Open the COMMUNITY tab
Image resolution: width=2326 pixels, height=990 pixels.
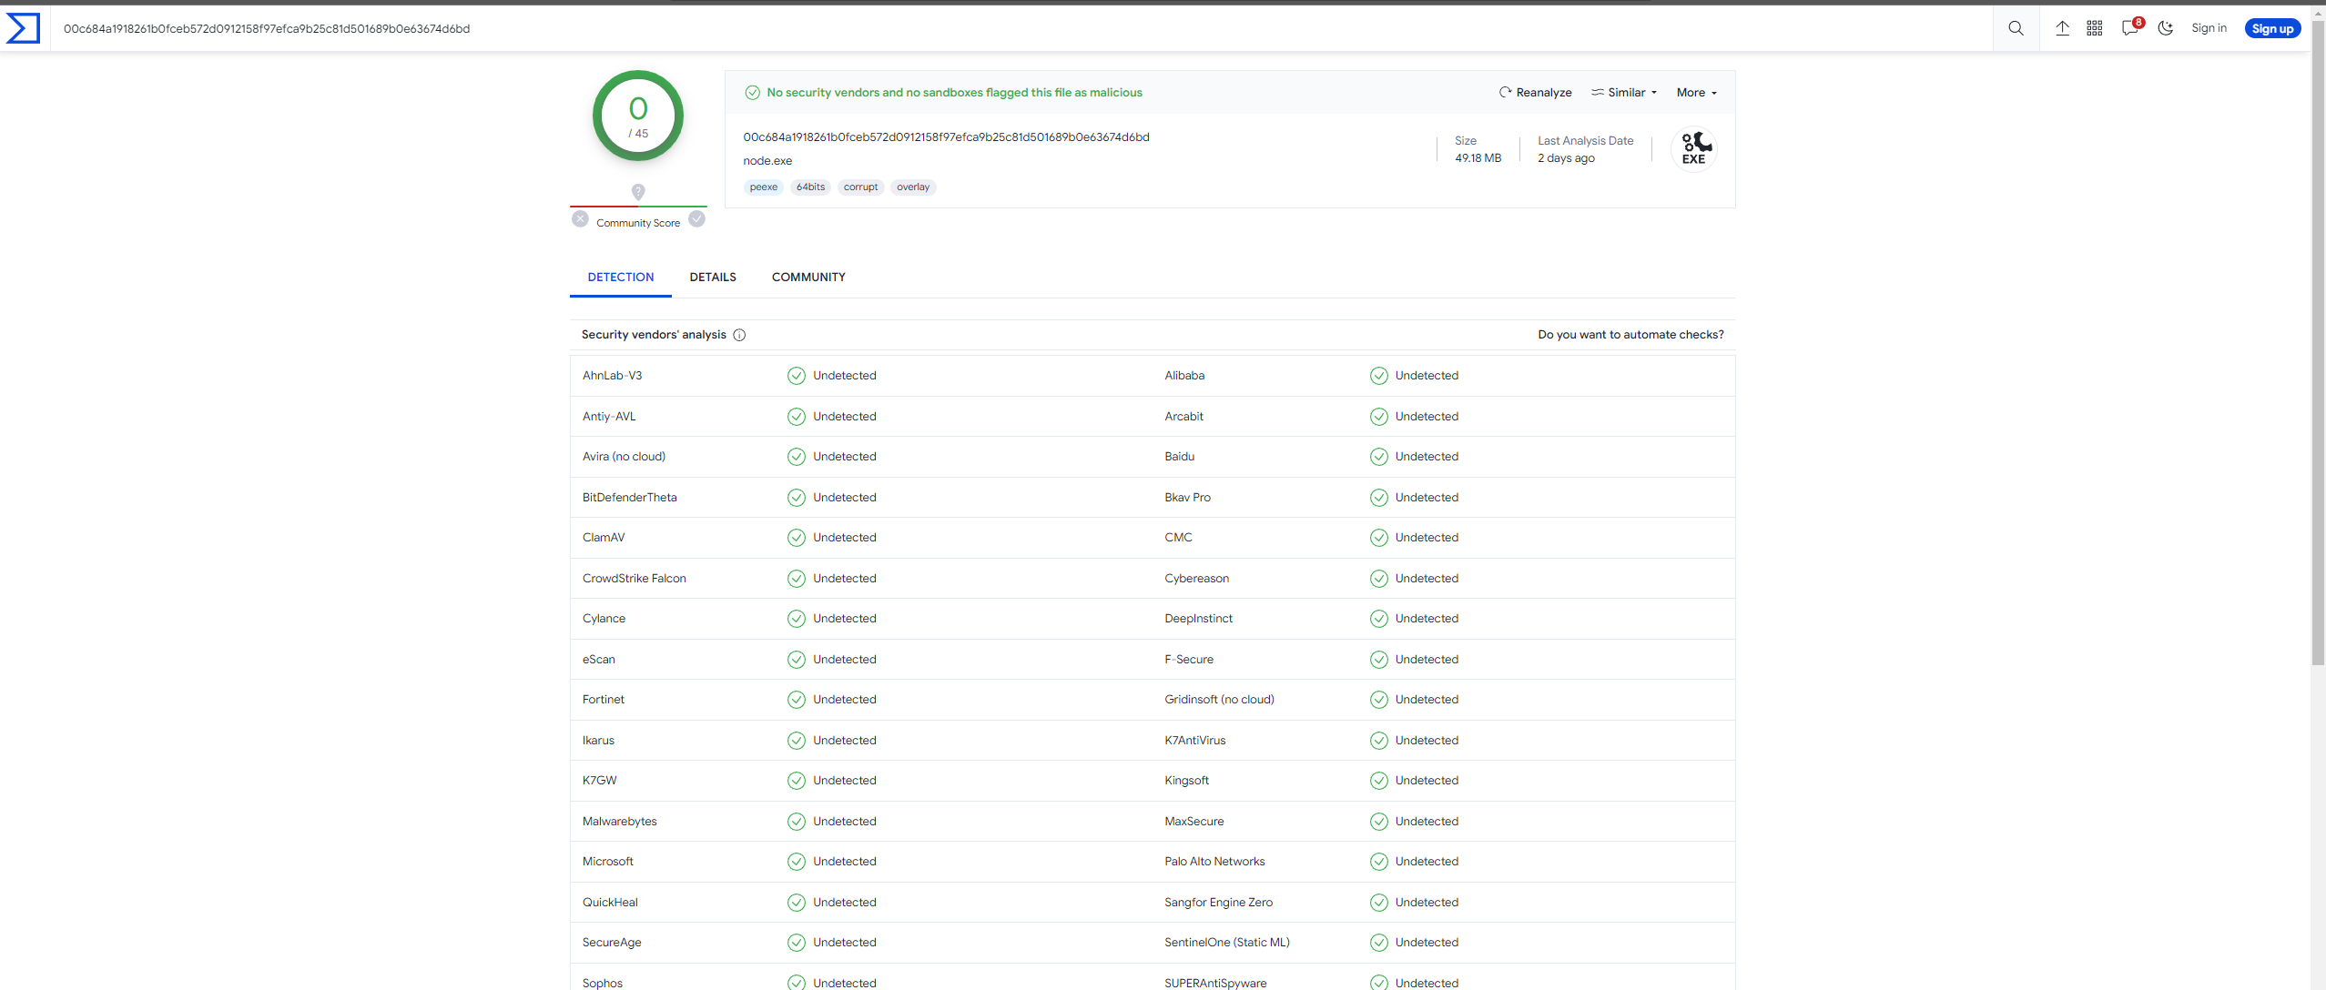[x=807, y=277]
